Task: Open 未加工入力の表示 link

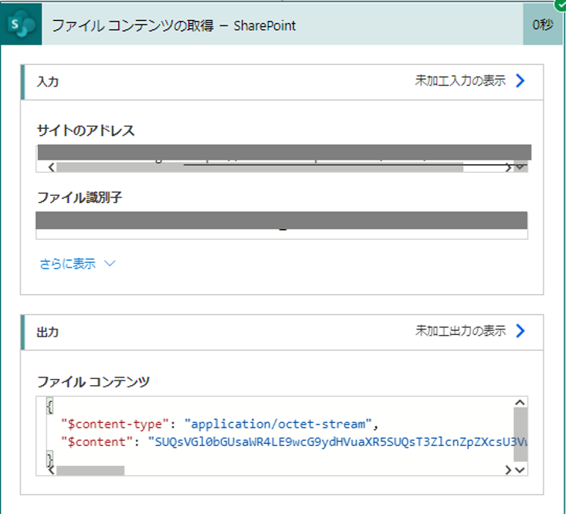Action: 460,80
